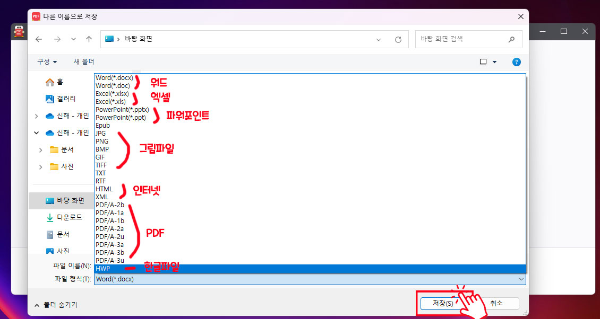Choose Word(*.doc) from format list
The width and height of the screenshot is (600, 319).
pyautogui.click(x=310, y=85)
